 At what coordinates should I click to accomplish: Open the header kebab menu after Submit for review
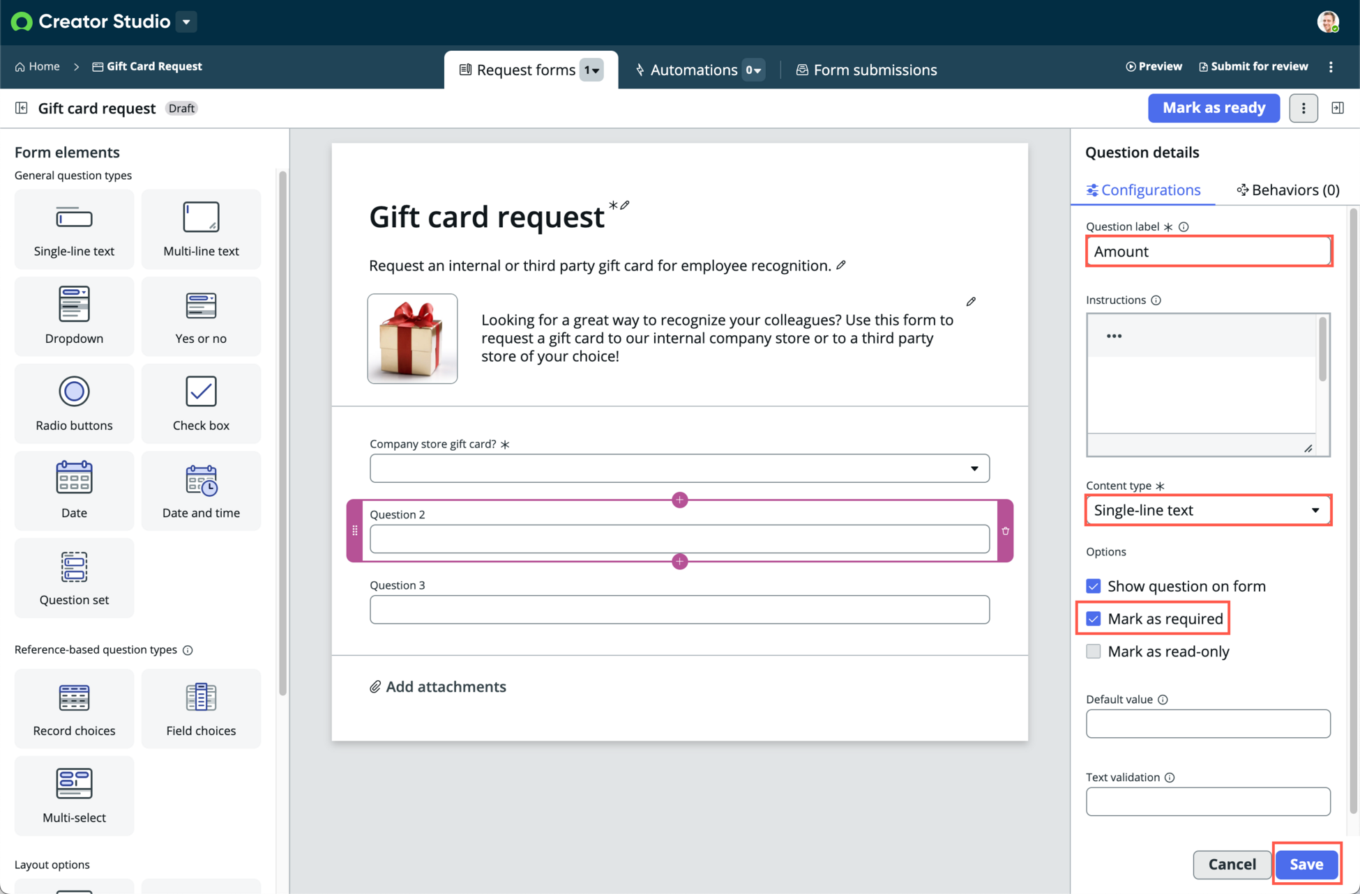coord(1331,67)
